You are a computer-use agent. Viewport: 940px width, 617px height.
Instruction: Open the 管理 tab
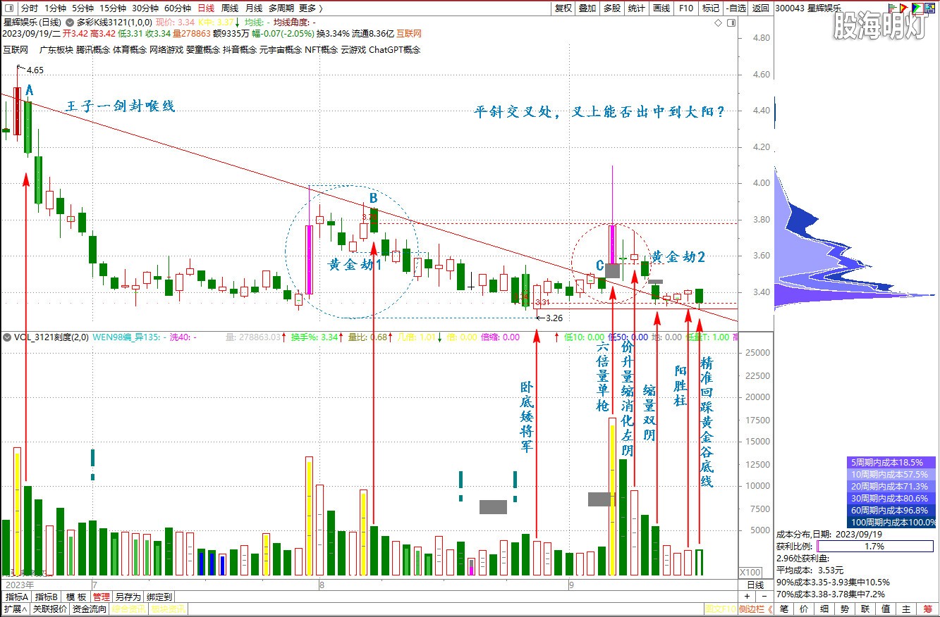pos(101,597)
